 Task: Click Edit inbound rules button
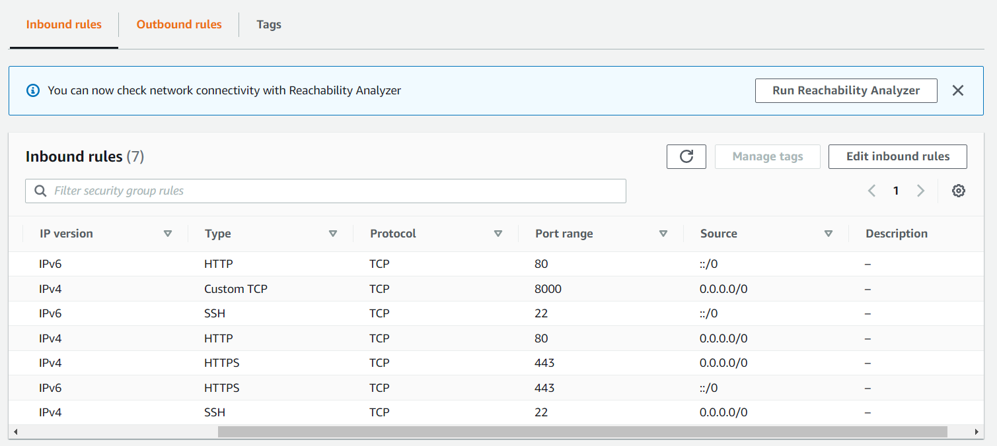898,156
